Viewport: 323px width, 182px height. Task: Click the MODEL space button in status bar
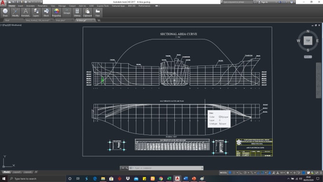click(224, 172)
